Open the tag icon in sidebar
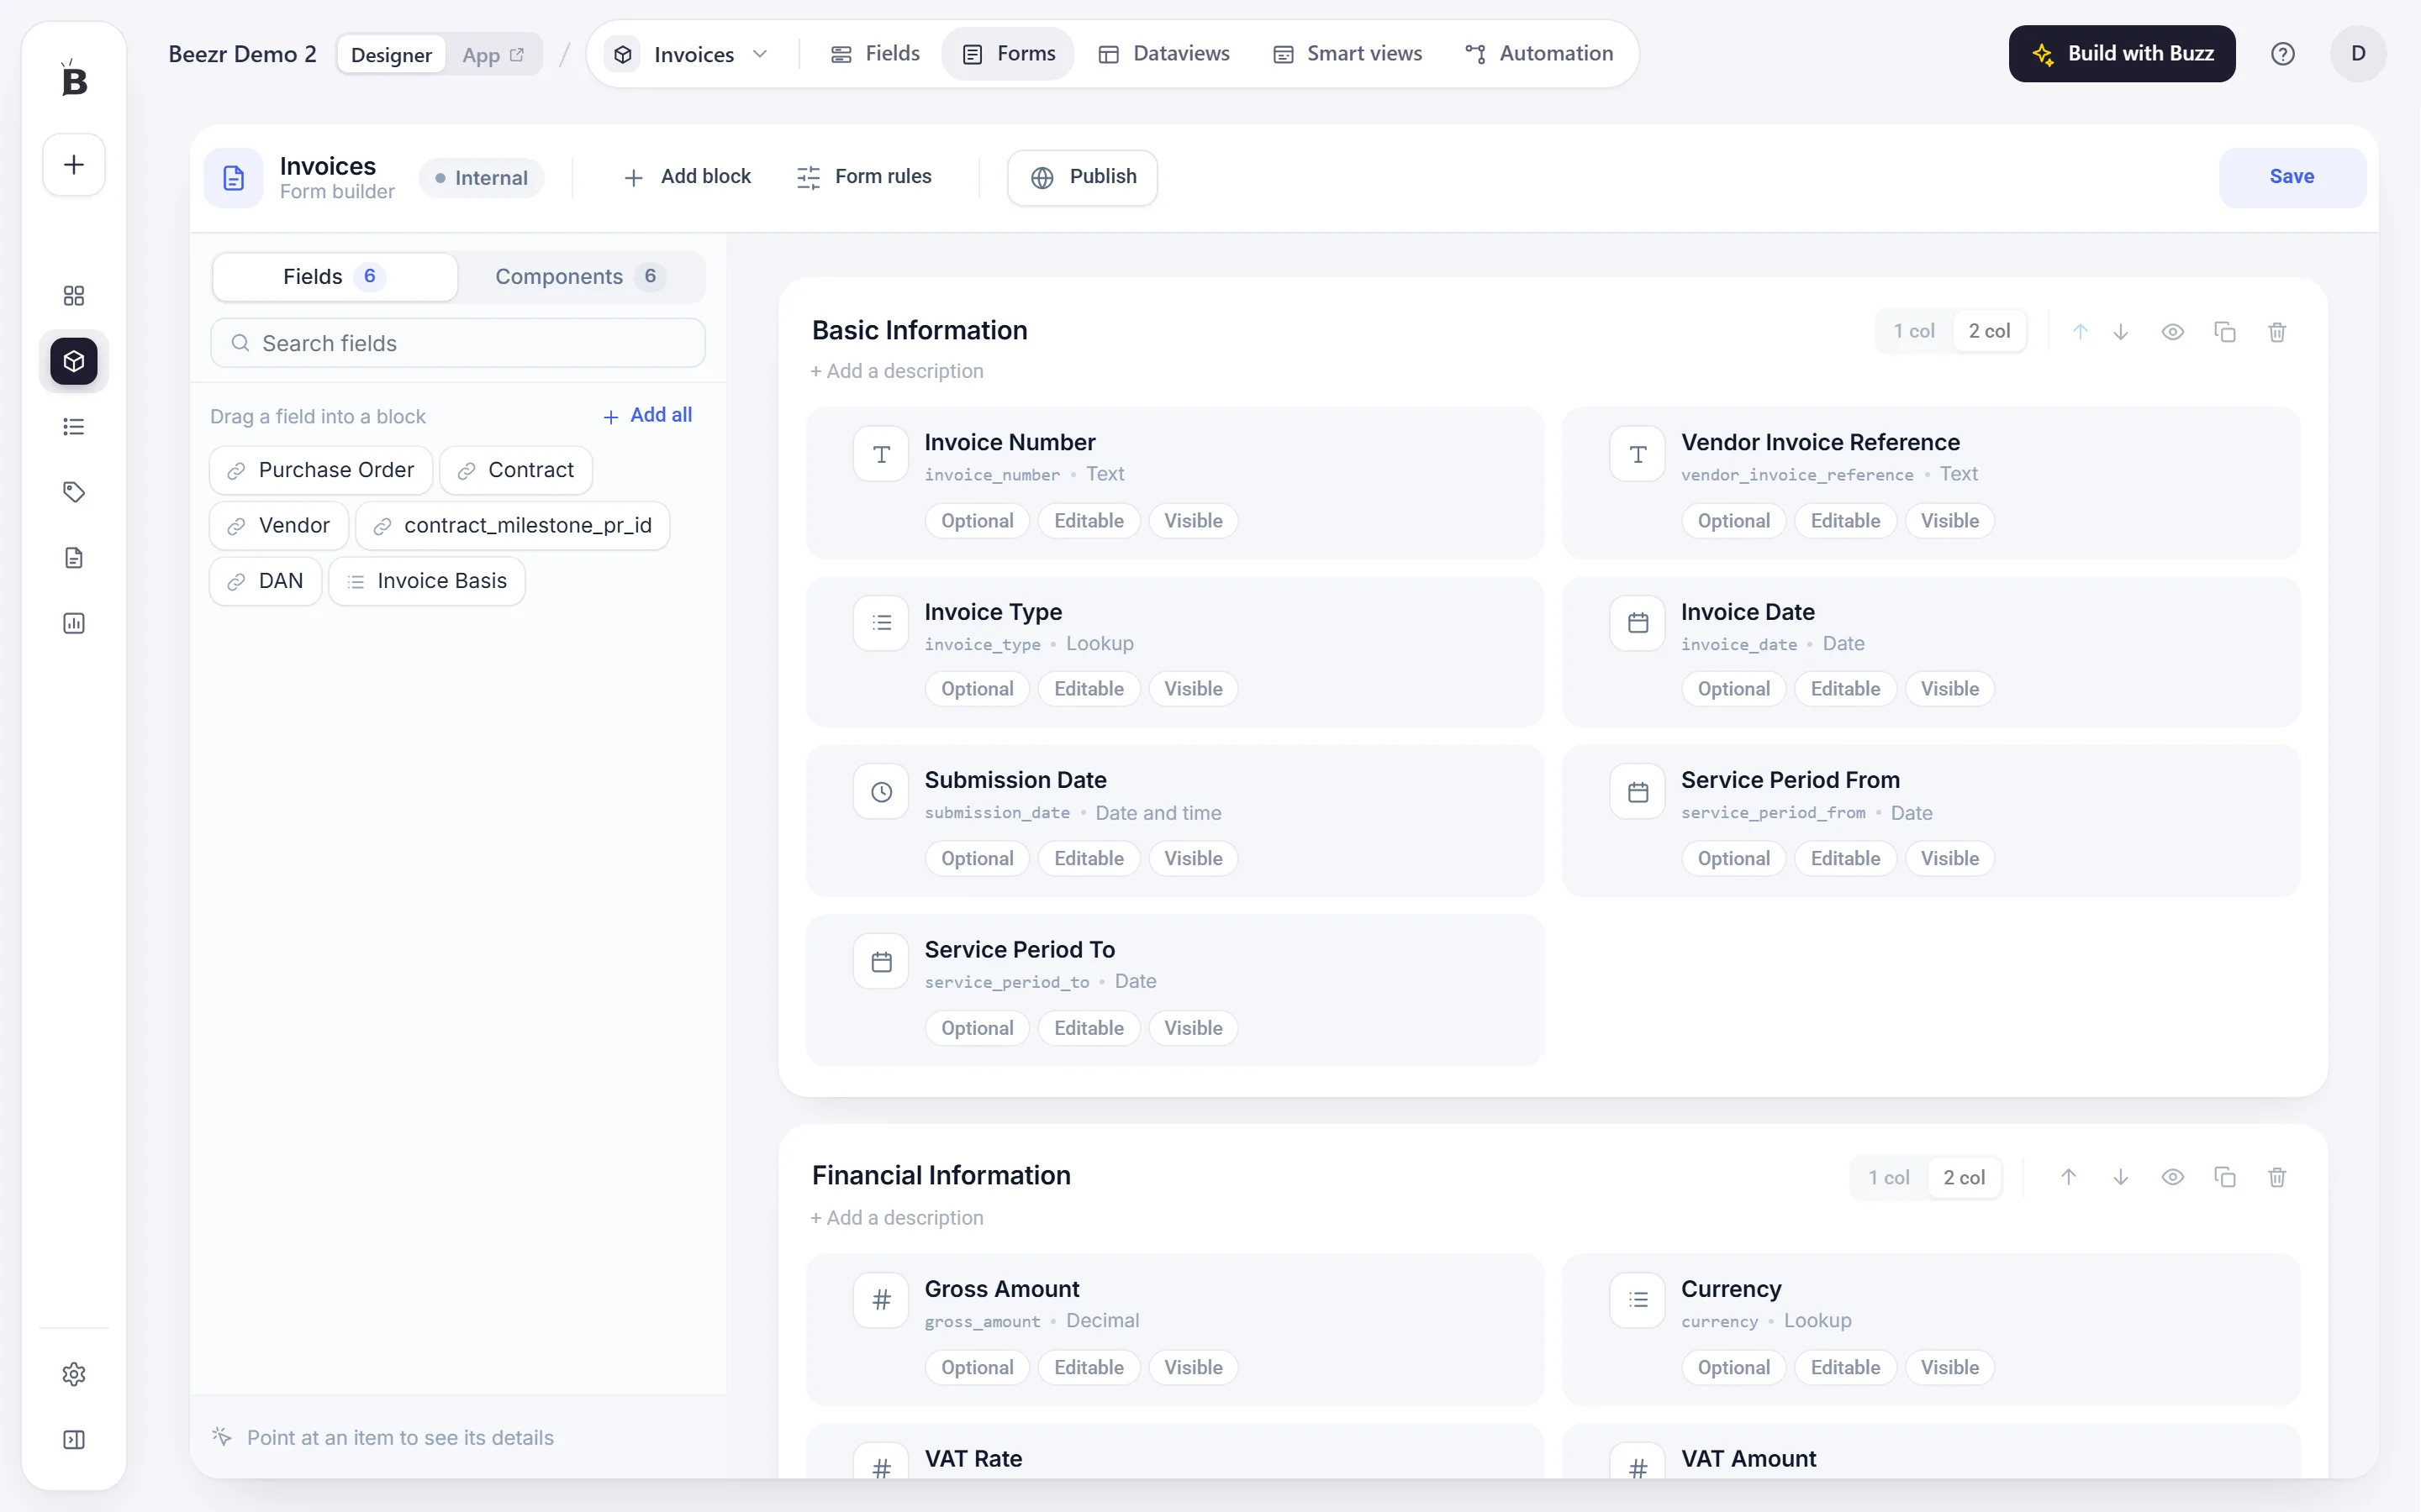This screenshot has width=2421, height=1512. (x=73, y=492)
